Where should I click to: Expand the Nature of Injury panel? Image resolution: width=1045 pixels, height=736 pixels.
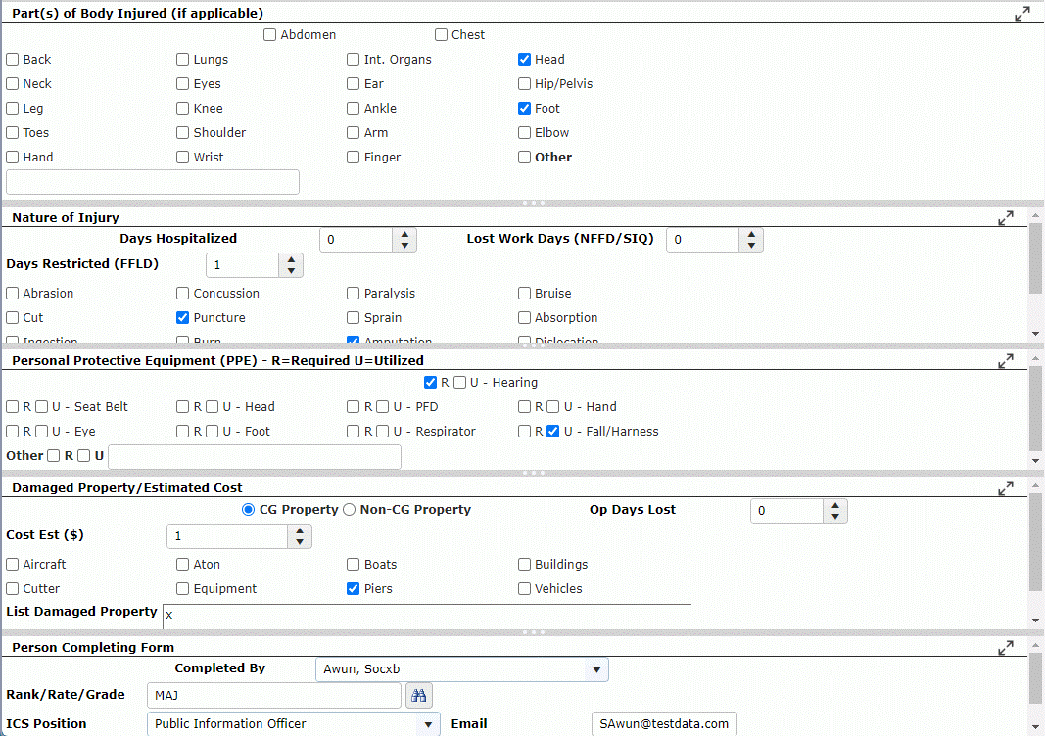tap(1005, 218)
